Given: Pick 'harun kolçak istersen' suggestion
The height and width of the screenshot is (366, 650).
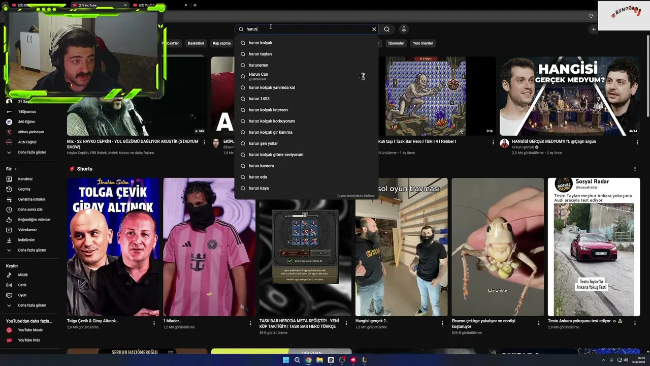Looking at the screenshot, I should click(306, 110).
